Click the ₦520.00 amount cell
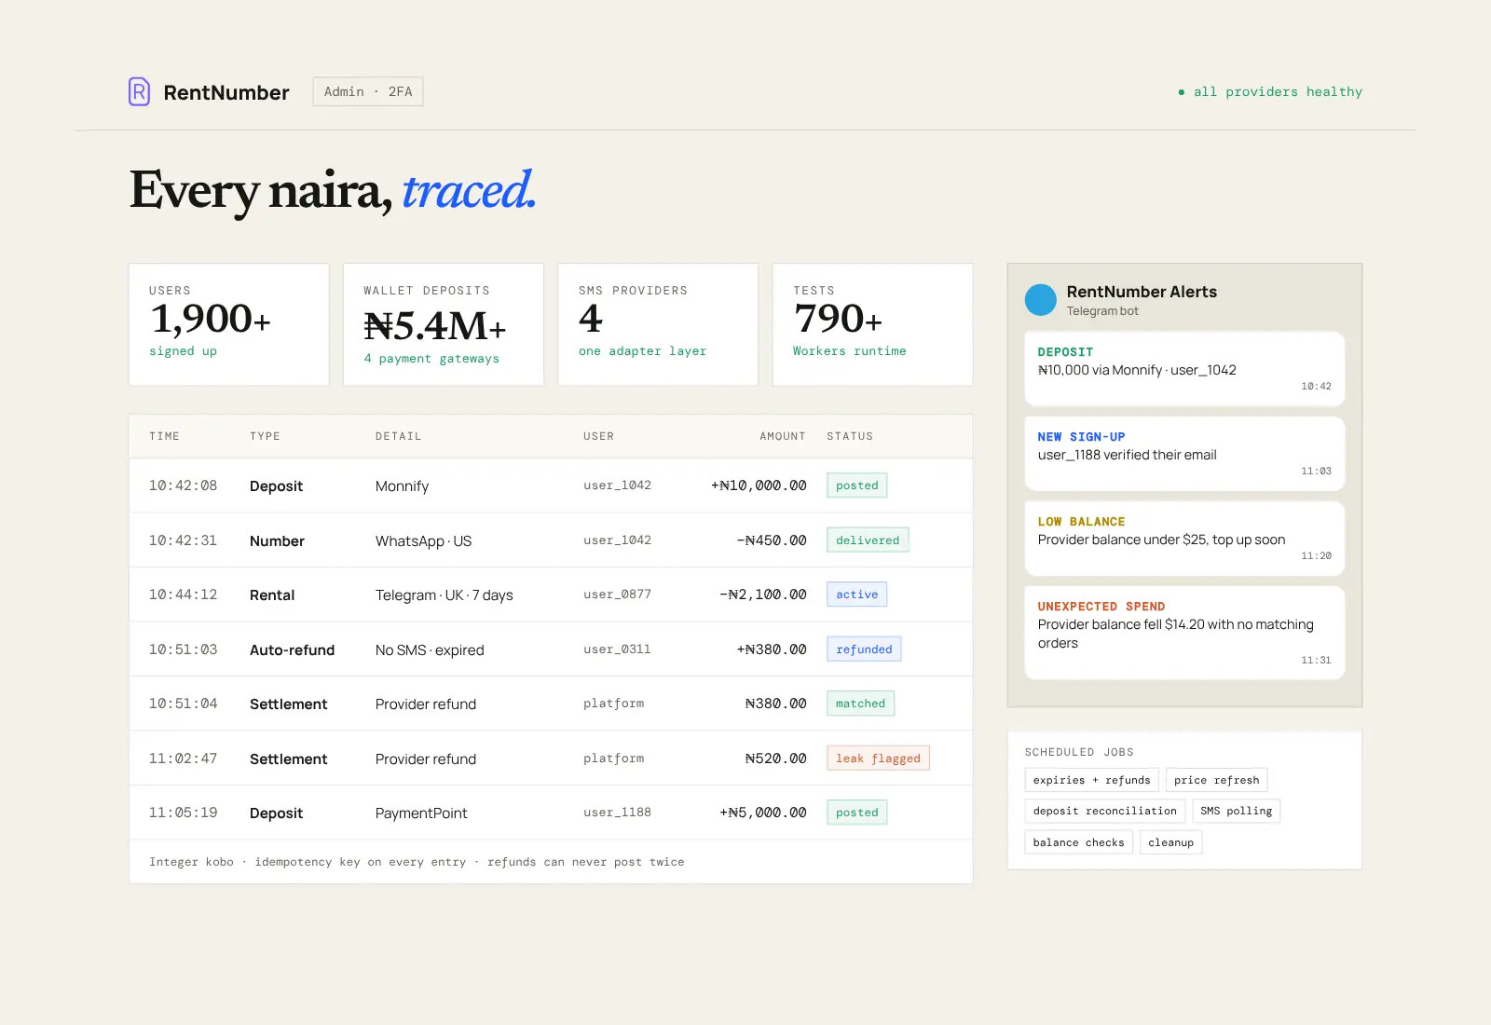1491x1025 pixels. [x=775, y=758]
